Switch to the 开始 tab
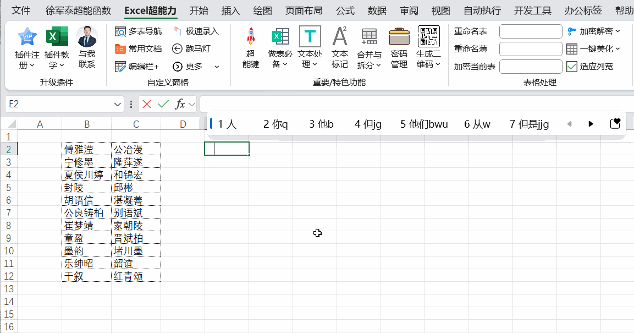The height and width of the screenshot is (333, 634). pyautogui.click(x=199, y=10)
